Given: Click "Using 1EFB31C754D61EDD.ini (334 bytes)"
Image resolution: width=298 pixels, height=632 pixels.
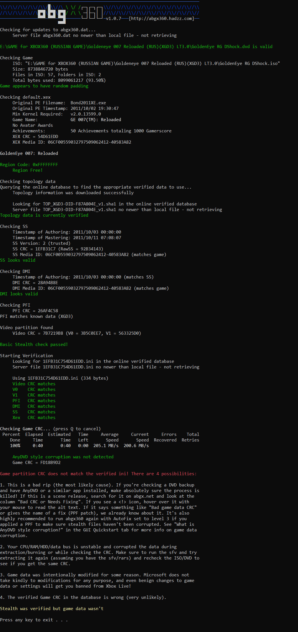Looking at the screenshot, I should click(60, 378).
